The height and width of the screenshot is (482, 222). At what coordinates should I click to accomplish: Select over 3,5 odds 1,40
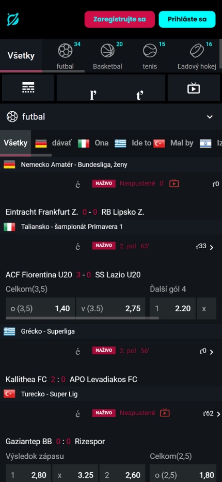coord(40,308)
